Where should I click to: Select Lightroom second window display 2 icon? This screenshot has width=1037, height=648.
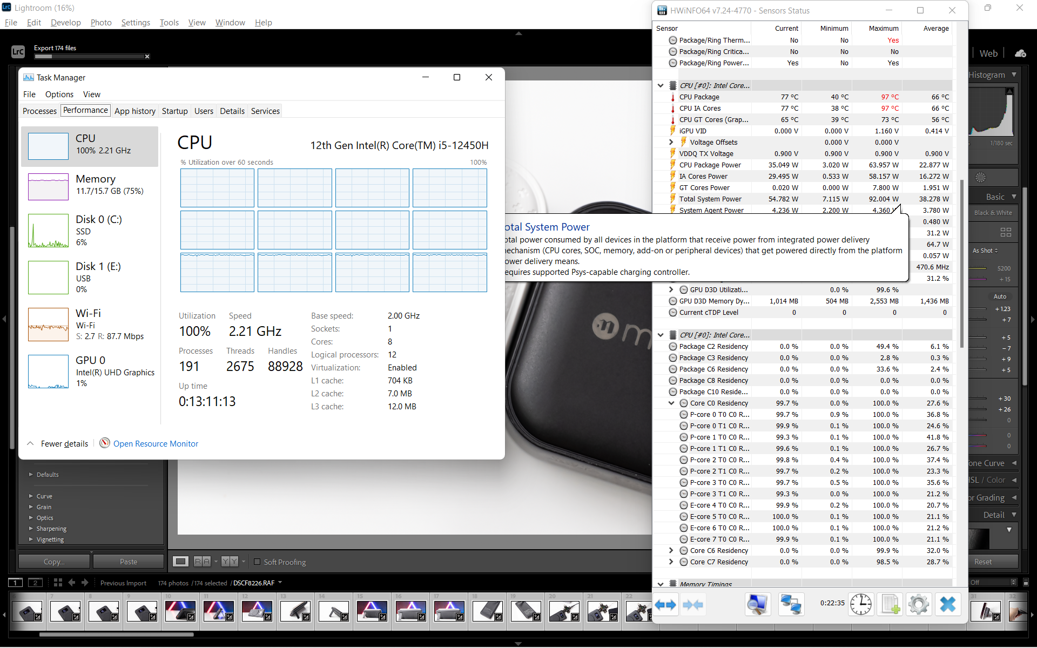click(x=35, y=583)
